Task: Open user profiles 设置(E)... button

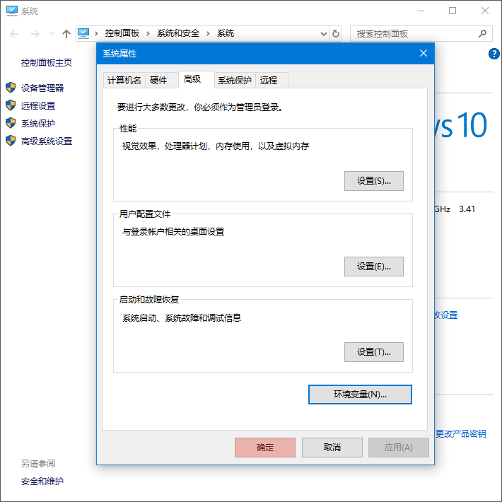Action: coord(373,267)
